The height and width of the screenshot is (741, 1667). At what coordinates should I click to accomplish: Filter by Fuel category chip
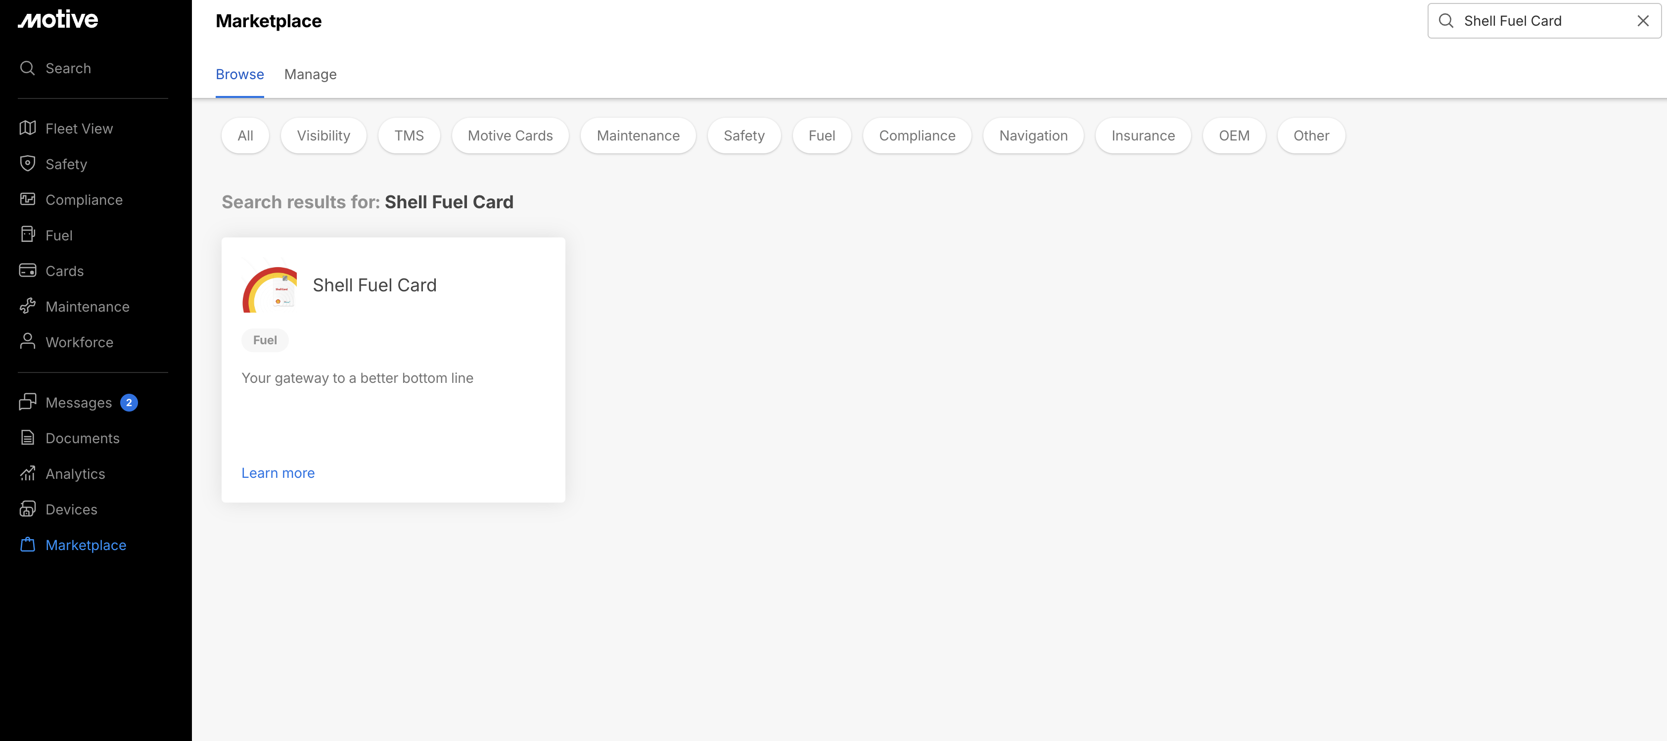coord(821,136)
